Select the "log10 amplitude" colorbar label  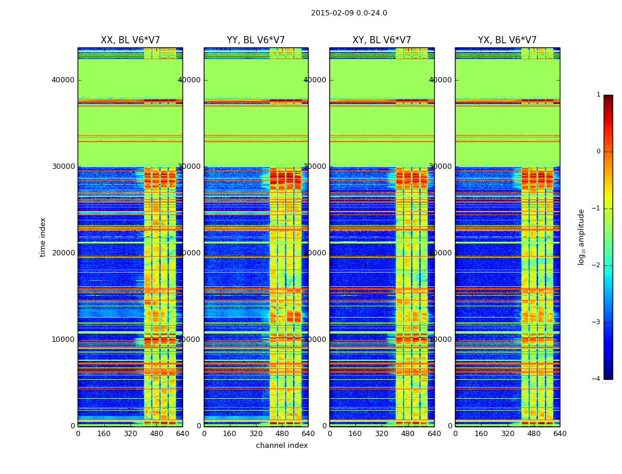[x=582, y=237]
